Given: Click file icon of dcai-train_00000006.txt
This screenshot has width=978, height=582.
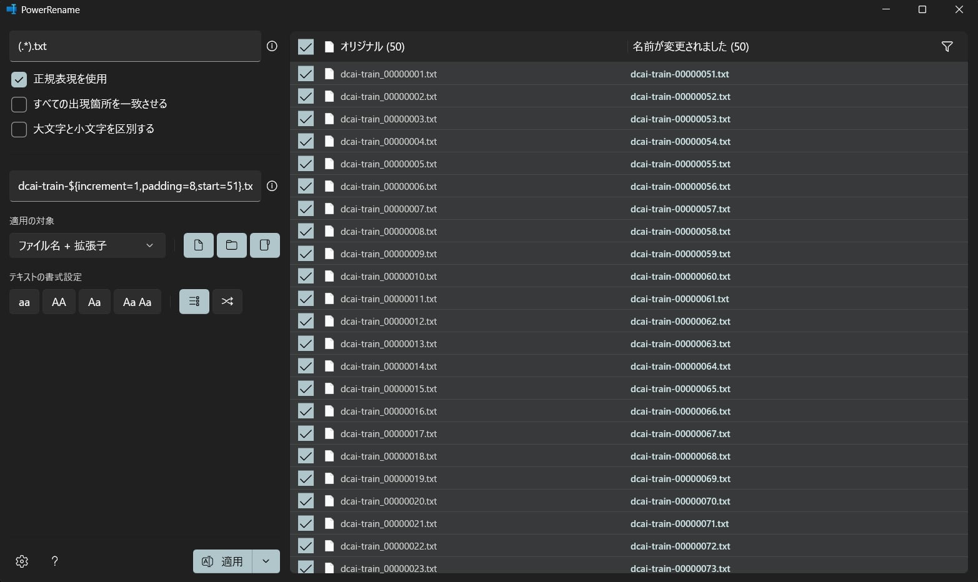Looking at the screenshot, I should pos(329,186).
